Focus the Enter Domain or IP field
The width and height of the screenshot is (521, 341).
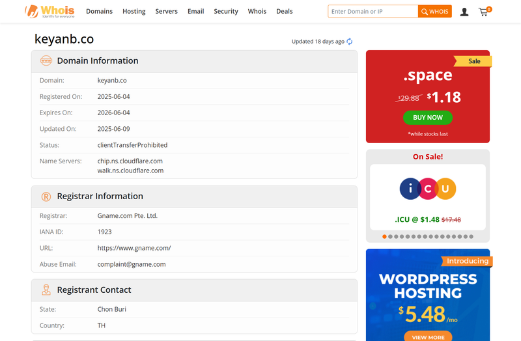pyautogui.click(x=373, y=11)
